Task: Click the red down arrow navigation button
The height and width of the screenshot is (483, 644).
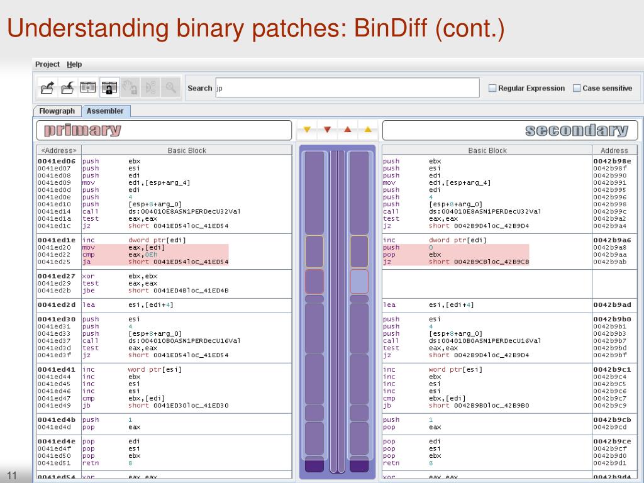Action: [x=327, y=130]
